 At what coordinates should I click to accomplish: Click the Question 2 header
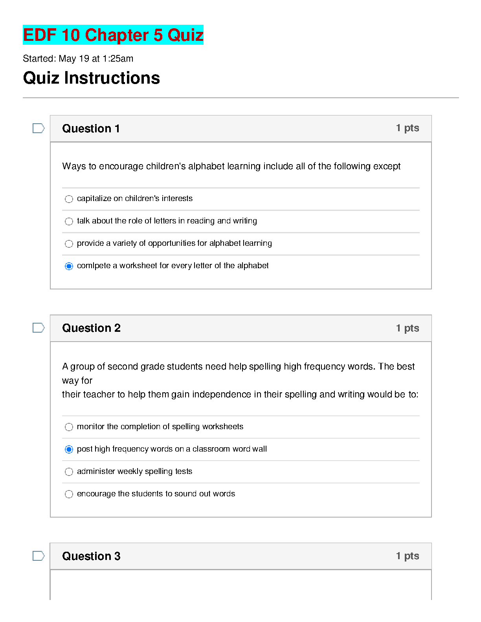click(x=92, y=328)
